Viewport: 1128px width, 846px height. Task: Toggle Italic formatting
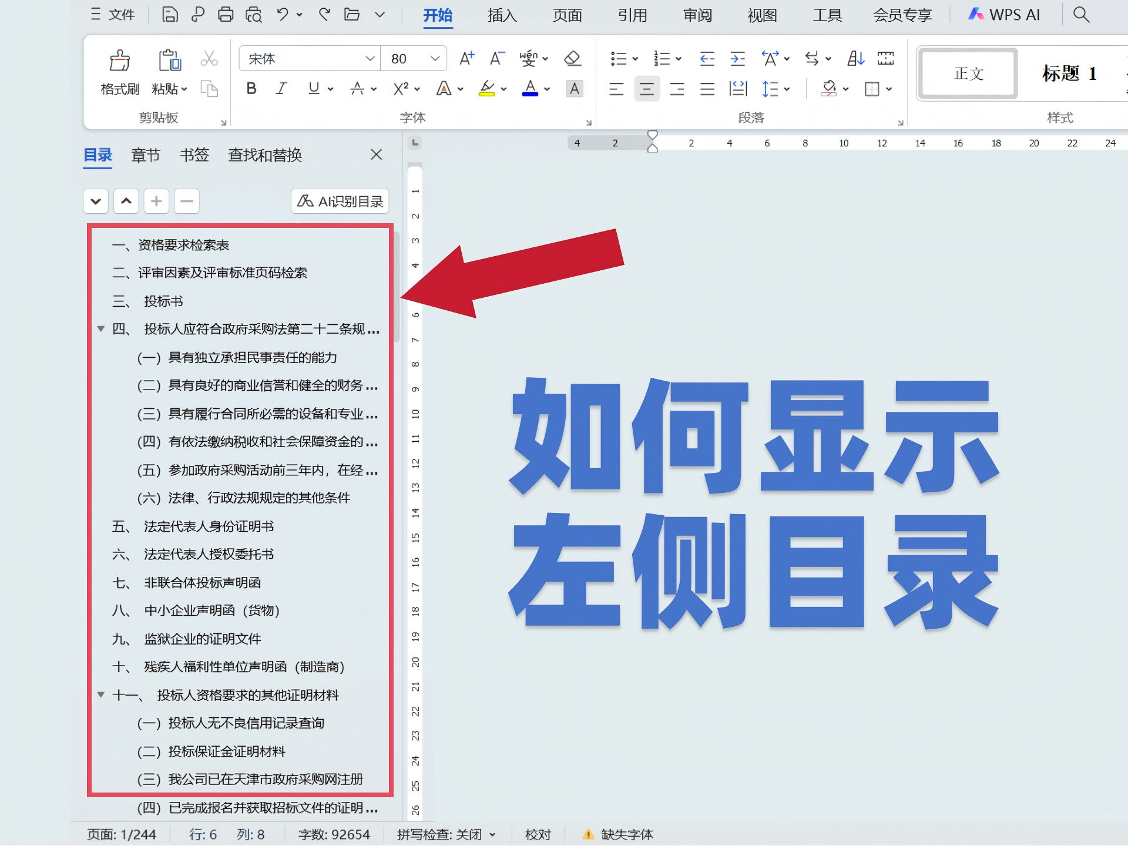pos(281,89)
